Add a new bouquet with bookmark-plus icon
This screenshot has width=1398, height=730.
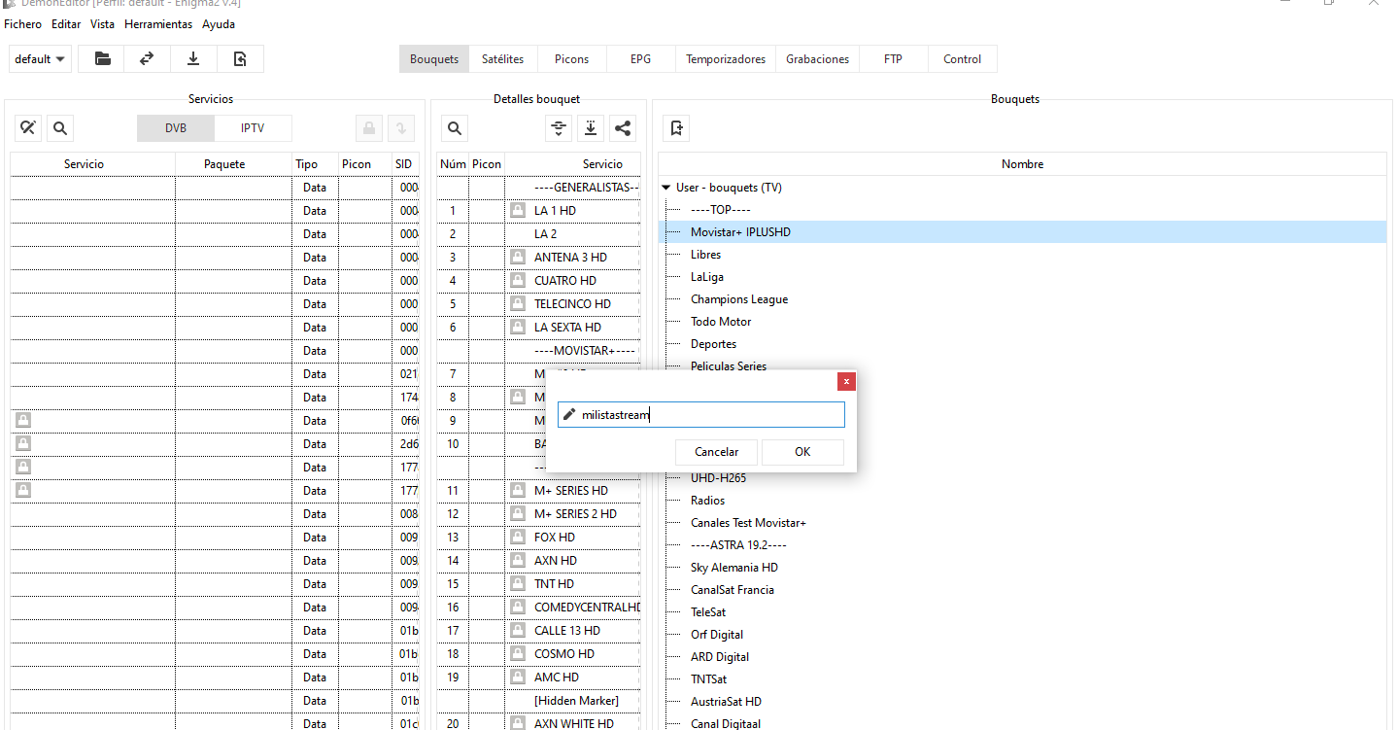point(677,127)
